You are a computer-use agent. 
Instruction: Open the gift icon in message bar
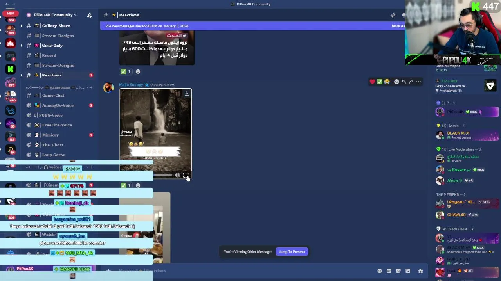click(x=420, y=271)
